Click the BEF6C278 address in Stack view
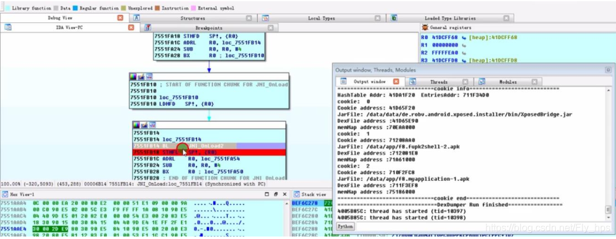 tap(306, 203)
